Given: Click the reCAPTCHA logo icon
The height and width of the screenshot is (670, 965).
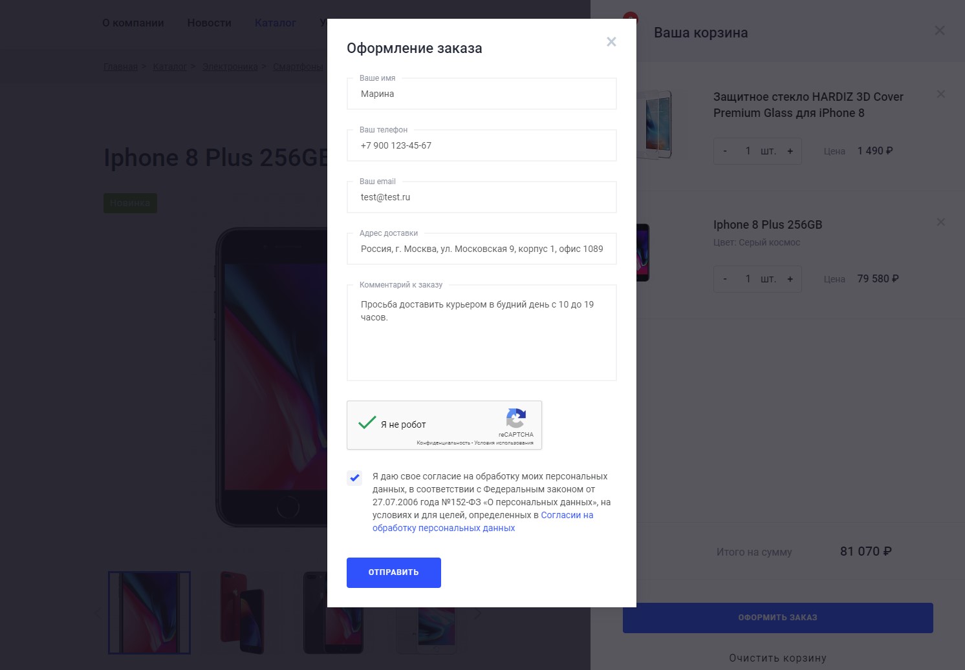Looking at the screenshot, I should [515, 418].
